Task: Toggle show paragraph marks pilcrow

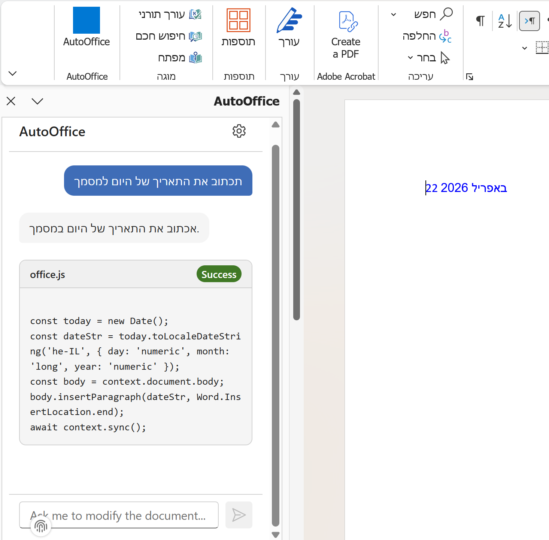Action: (x=480, y=21)
